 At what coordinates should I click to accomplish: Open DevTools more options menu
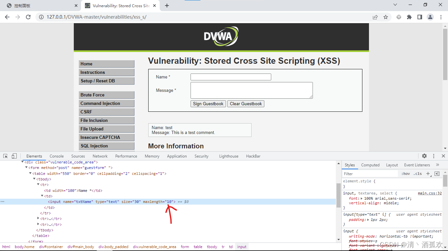click(x=434, y=156)
